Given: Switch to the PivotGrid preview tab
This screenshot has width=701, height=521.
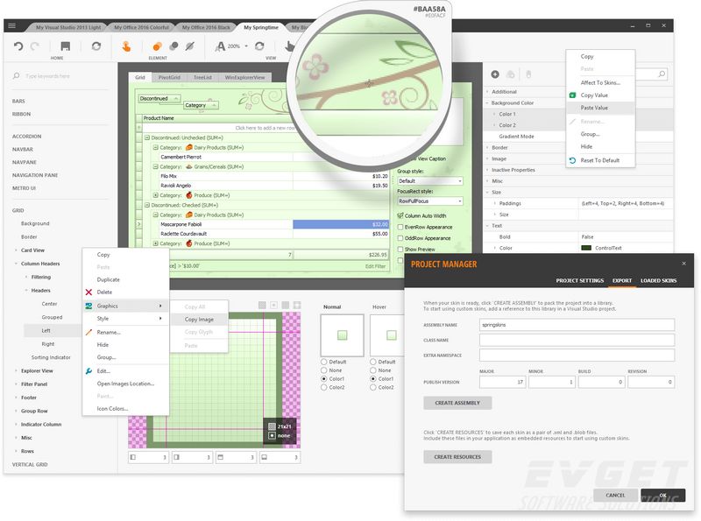Looking at the screenshot, I should click(169, 77).
